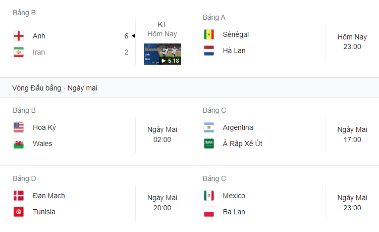Click the Wales dragon flag icon
This screenshot has height=232, width=379.
click(19, 144)
